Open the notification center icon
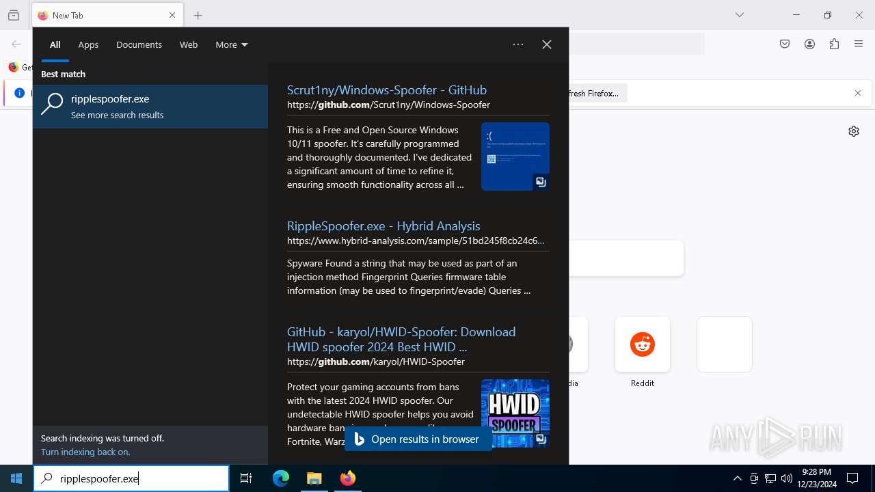 [852, 478]
